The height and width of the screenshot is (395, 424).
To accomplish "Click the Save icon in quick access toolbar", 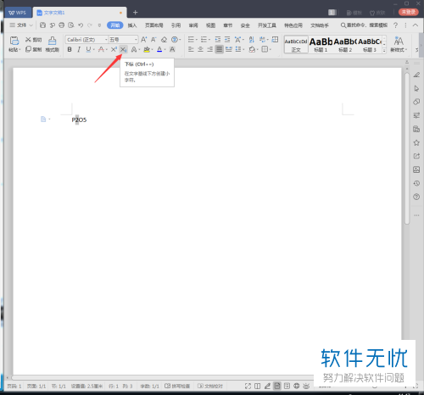I will [x=42, y=25].
